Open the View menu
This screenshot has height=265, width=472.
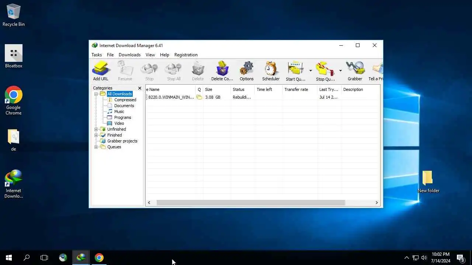[x=150, y=55]
